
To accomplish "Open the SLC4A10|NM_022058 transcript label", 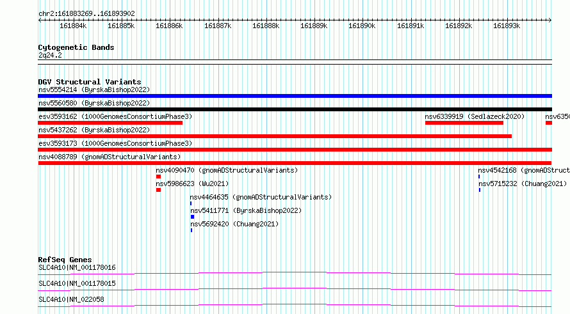I will coord(71,299).
